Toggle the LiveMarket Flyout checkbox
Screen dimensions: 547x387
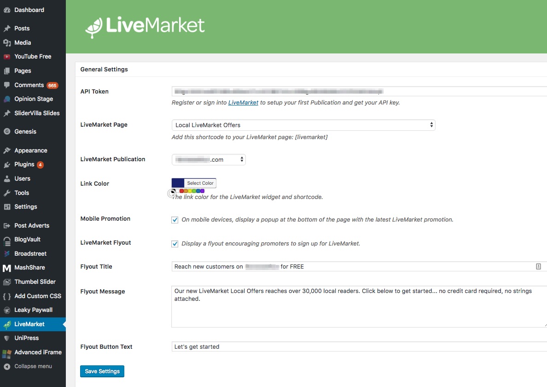coord(175,244)
